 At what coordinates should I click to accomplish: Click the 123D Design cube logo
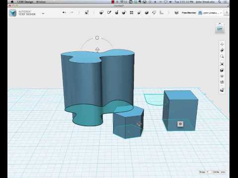click(13, 13)
